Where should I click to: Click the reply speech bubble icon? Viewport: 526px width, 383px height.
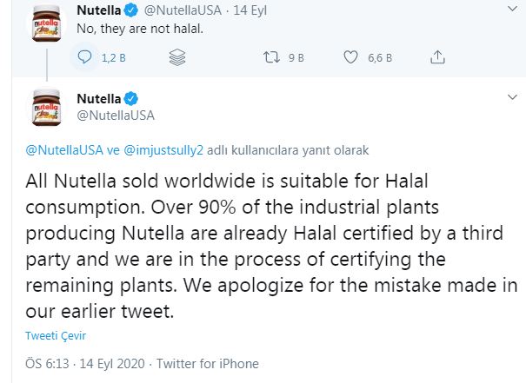point(85,57)
